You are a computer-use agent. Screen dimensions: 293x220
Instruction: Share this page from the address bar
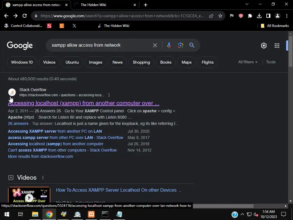coord(211,16)
